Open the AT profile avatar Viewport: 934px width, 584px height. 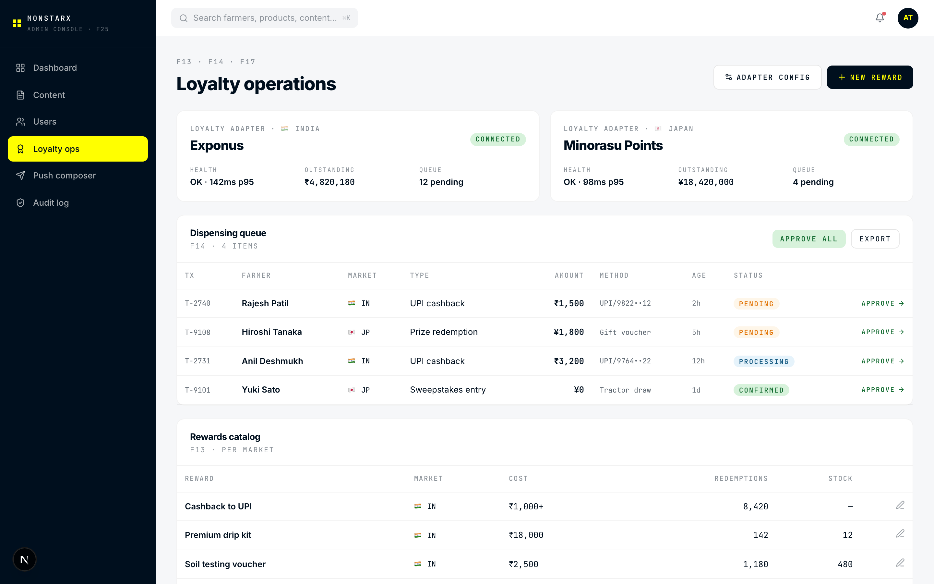[x=908, y=18]
